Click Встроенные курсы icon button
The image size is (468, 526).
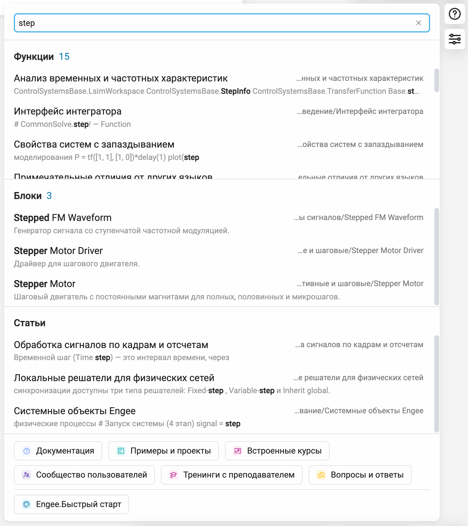[277, 451]
